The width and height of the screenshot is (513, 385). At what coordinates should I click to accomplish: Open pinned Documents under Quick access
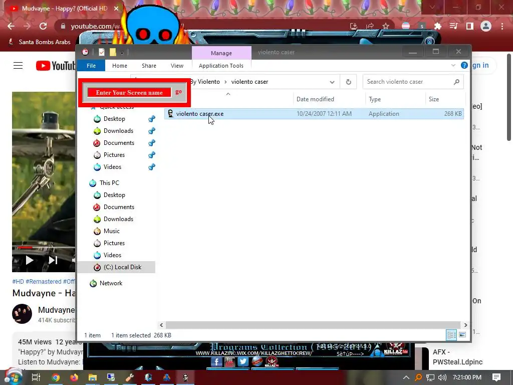[x=119, y=143]
